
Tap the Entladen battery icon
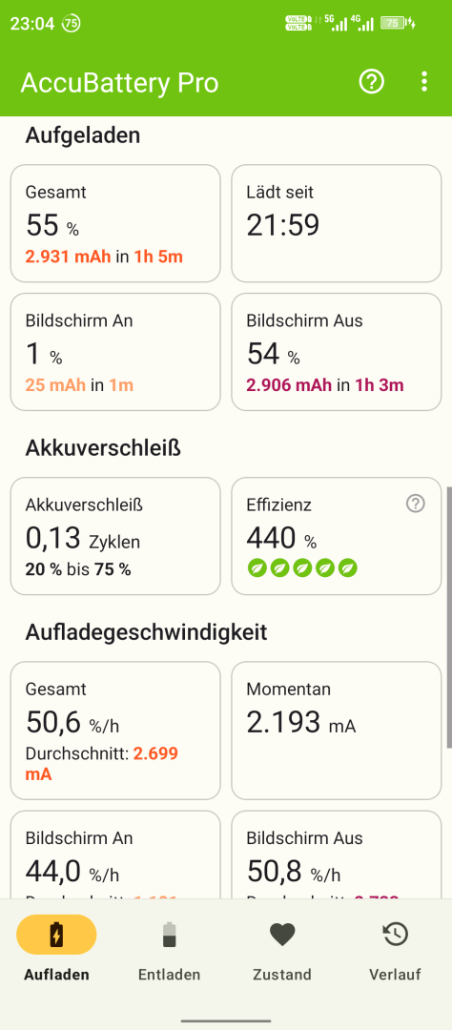pos(170,934)
